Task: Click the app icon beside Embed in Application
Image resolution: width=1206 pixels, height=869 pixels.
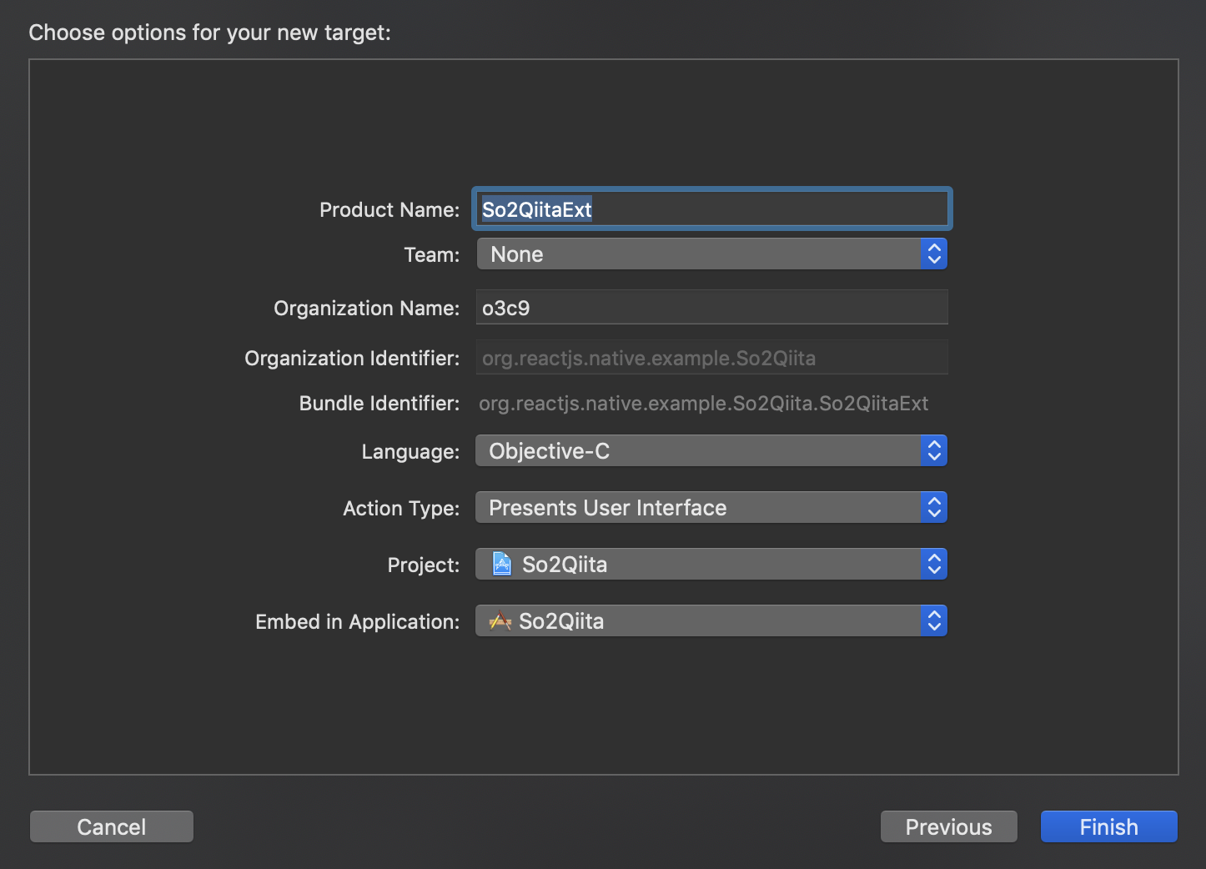Action: coord(500,620)
